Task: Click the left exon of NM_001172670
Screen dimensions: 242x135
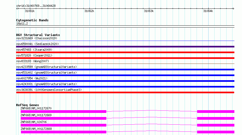Action: pyautogui.click(x=63, y=112)
